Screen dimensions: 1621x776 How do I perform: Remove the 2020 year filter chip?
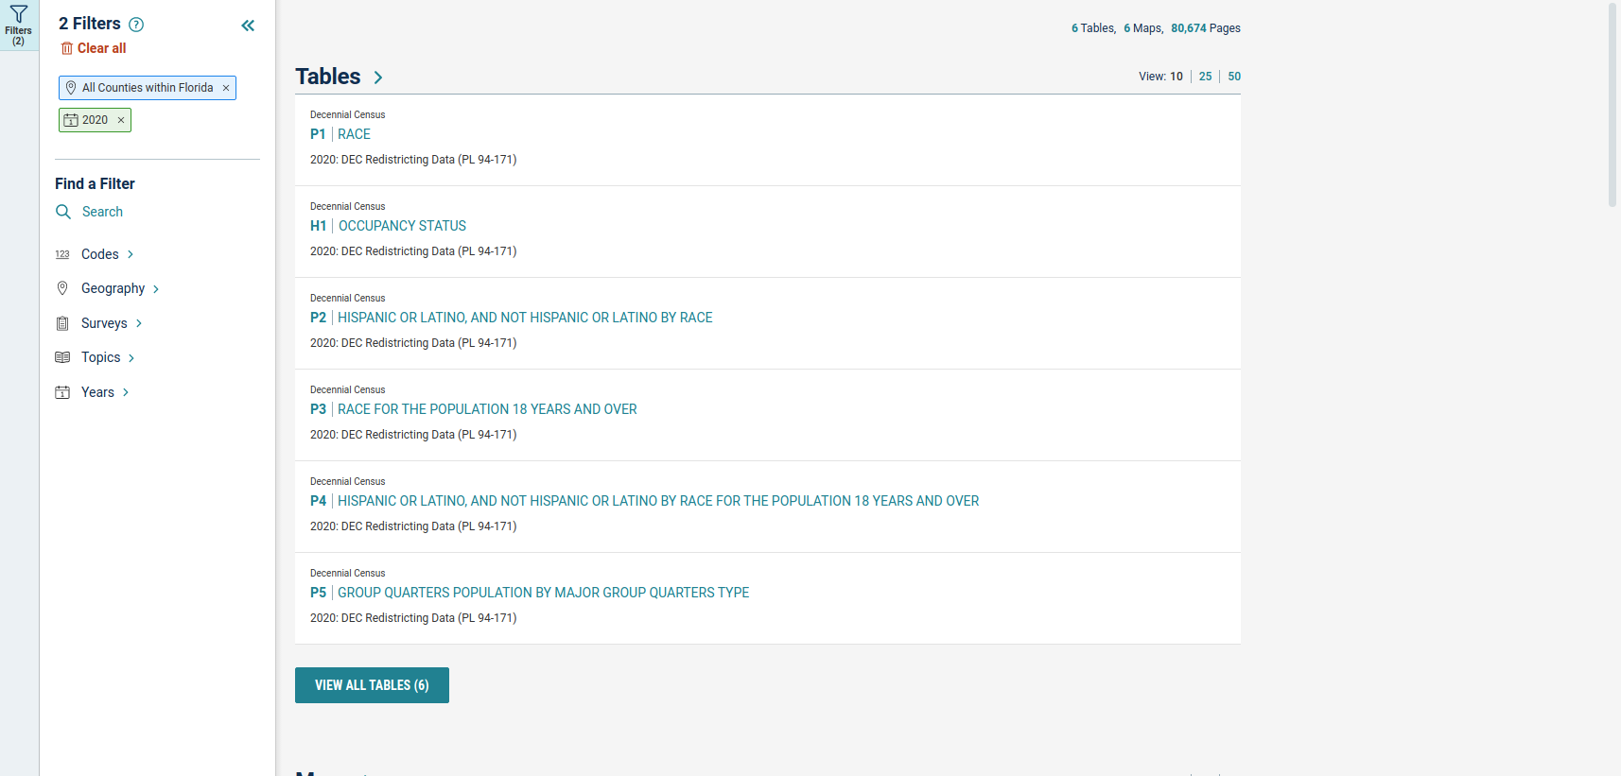point(121,120)
